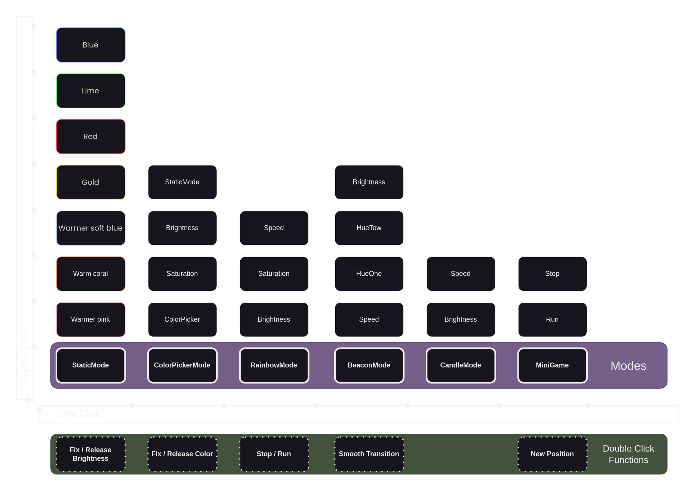
Task: Open the RainbowMode box
Action: tap(274, 365)
